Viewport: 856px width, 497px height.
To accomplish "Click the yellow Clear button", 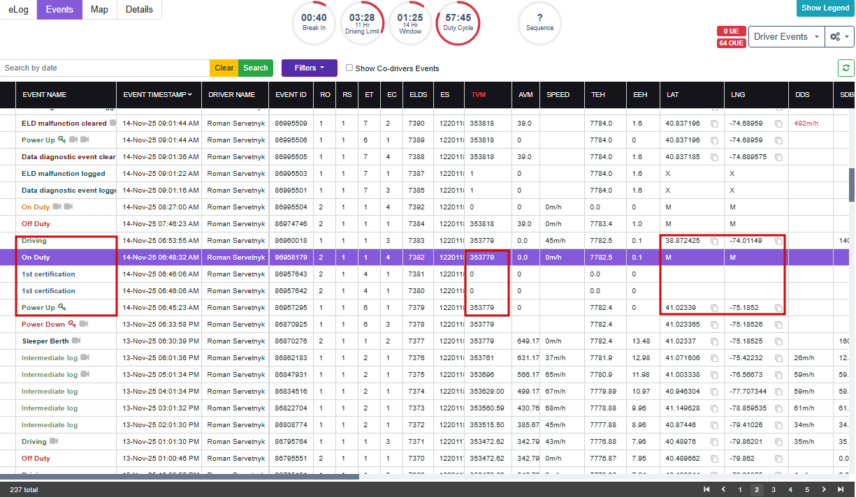I will pos(224,68).
